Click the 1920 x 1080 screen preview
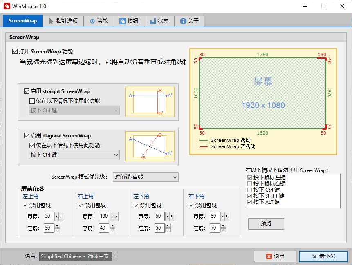The height and width of the screenshot is (265, 352). (x=262, y=93)
